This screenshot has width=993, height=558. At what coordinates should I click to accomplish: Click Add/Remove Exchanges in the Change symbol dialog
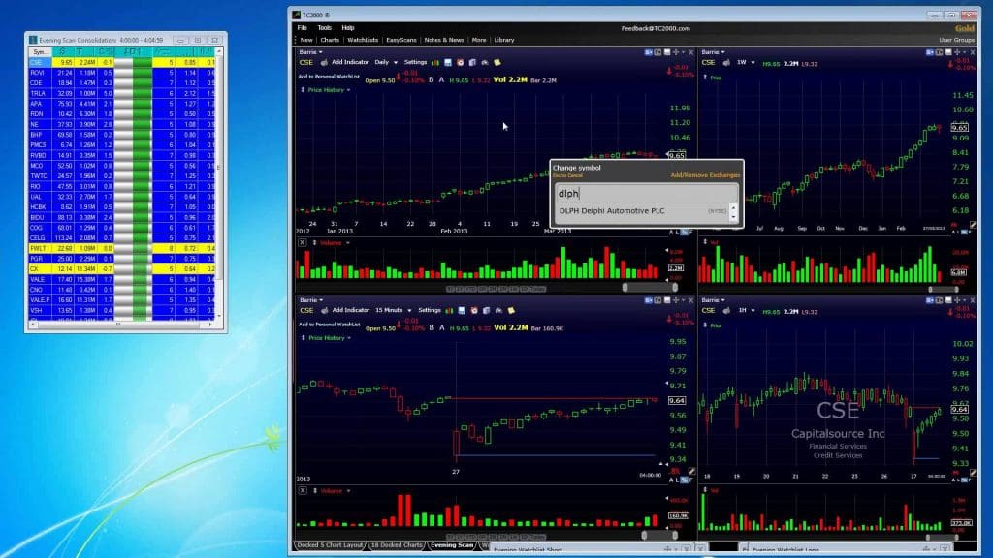tap(705, 175)
